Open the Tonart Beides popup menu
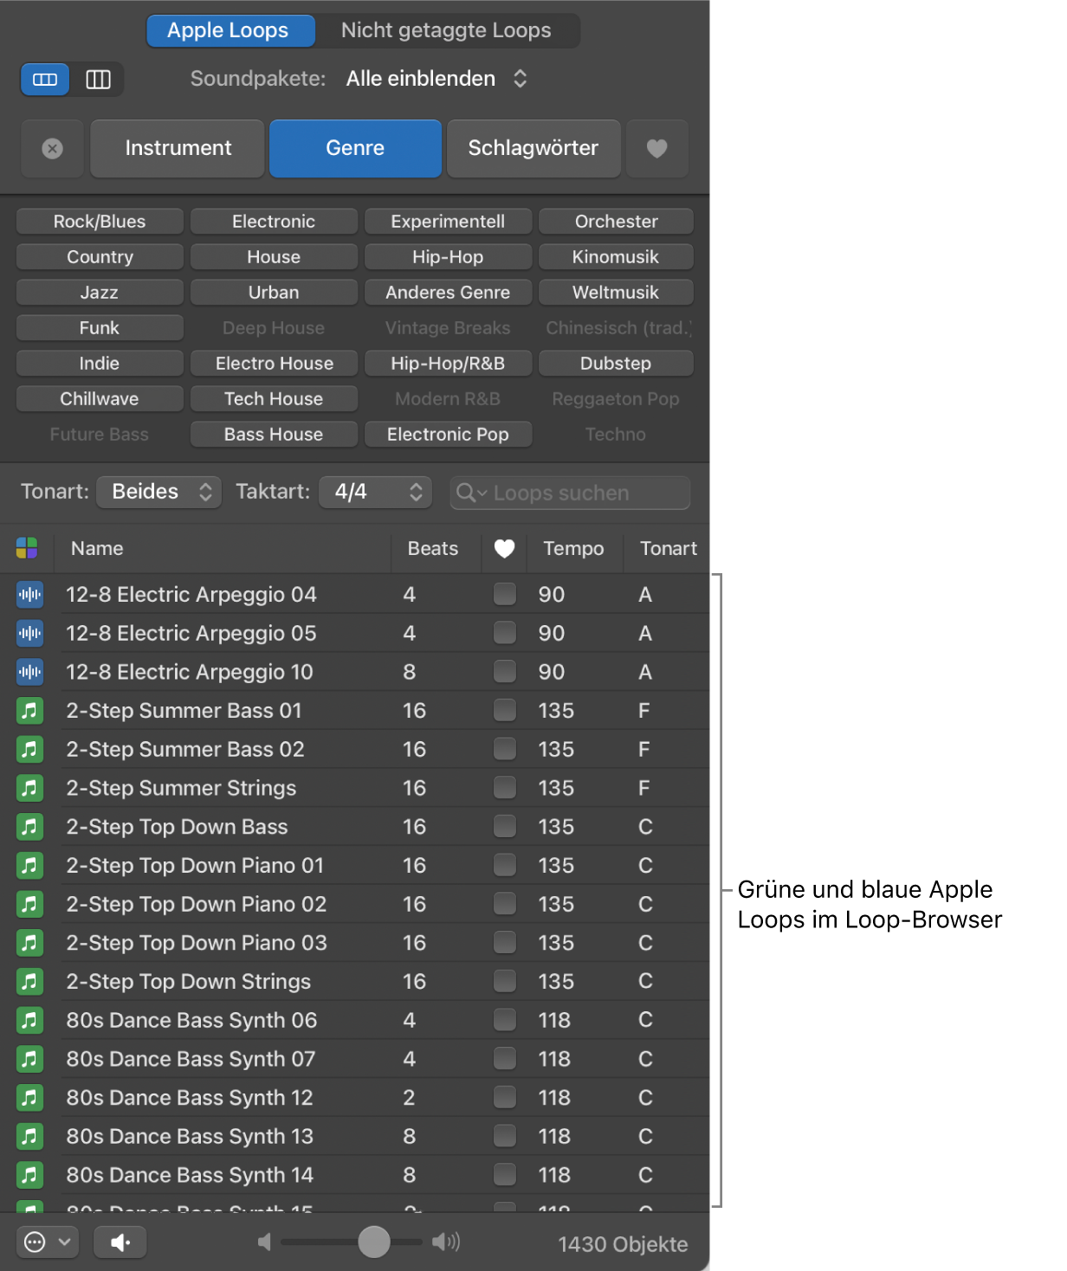The height and width of the screenshot is (1271, 1067). click(x=159, y=492)
